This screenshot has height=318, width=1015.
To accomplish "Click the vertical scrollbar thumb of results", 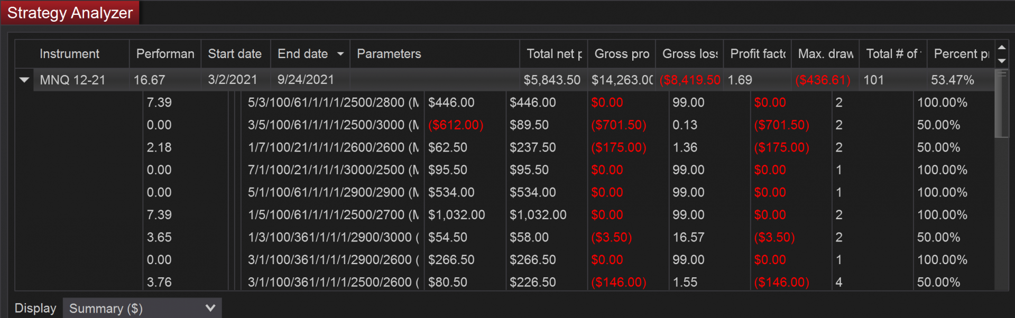I will coord(1001,106).
